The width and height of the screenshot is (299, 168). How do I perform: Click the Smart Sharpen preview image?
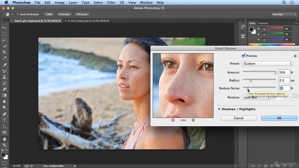click(x=183, y=85)
